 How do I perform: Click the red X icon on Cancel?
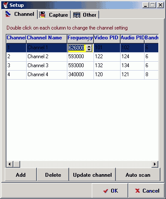pyautogui.click(x=137, y=190)
